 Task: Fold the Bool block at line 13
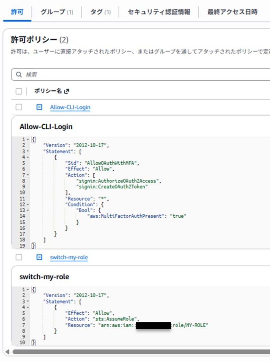[28, 210]
